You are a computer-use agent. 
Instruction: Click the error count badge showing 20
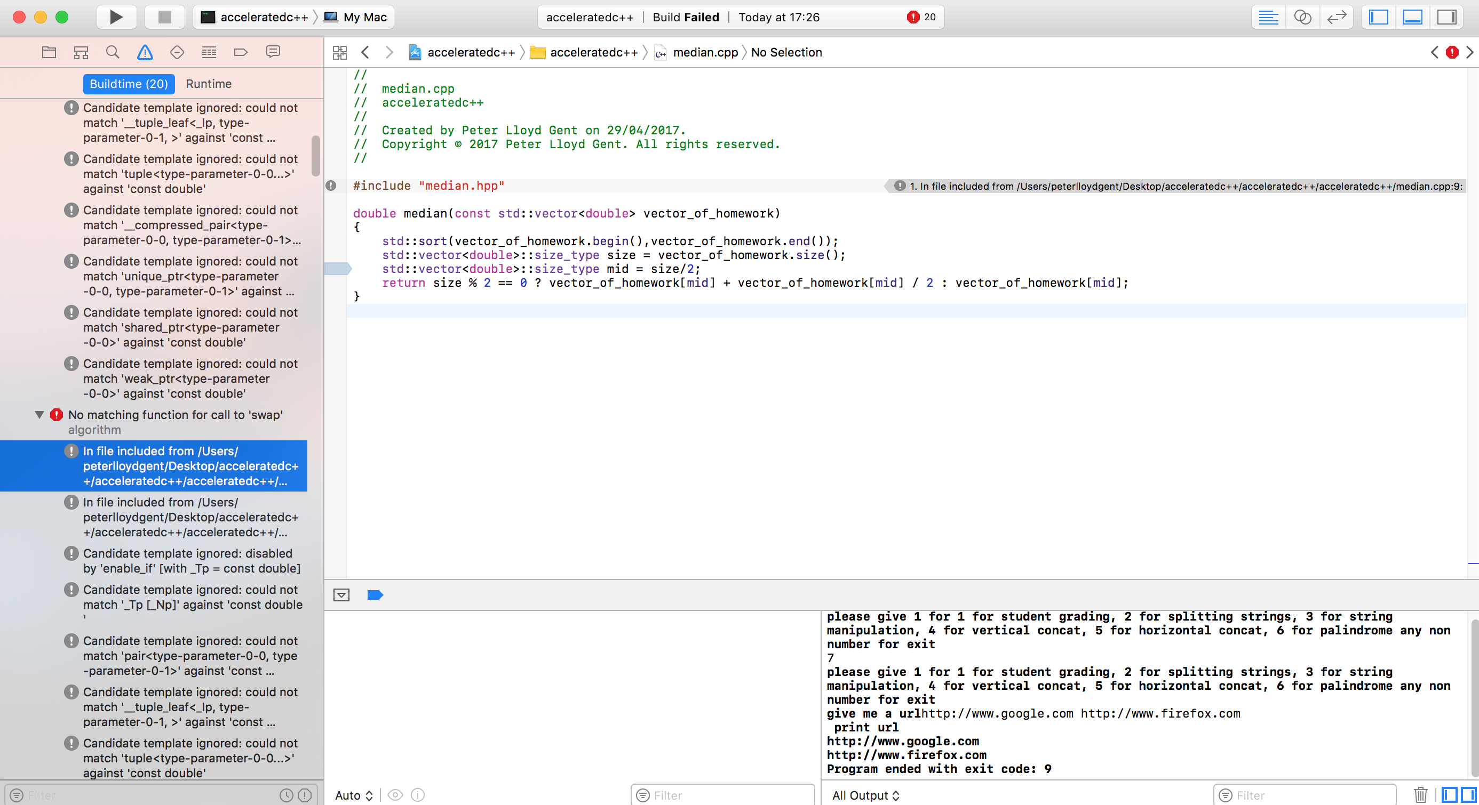[921, 17]
